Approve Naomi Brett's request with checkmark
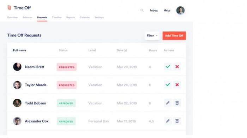 [168, 67]
